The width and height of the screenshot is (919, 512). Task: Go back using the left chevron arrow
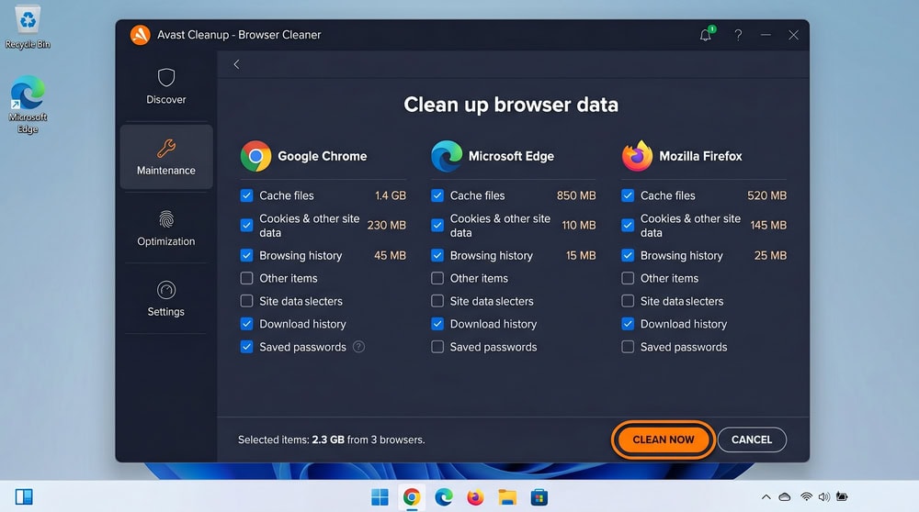pos(237,64)
